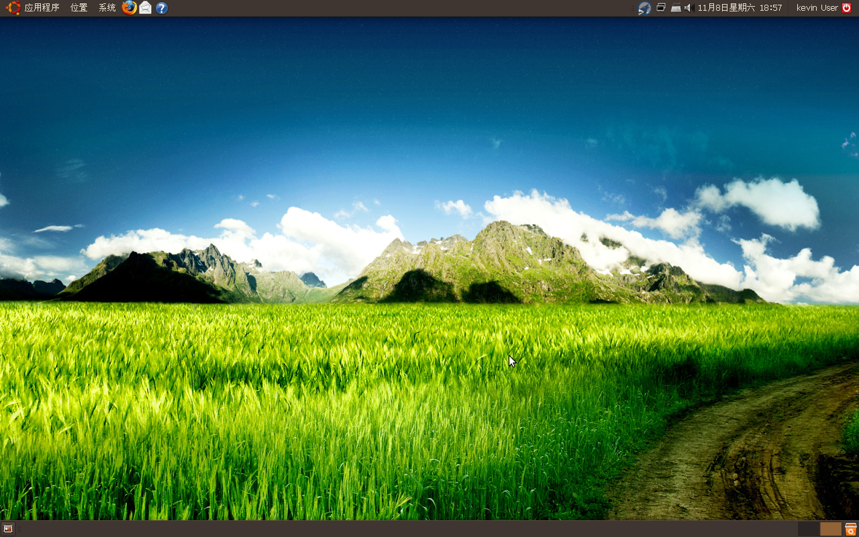859x537 pixels.
Task: Switch to the brown second workspace
Action: point(831,529)
